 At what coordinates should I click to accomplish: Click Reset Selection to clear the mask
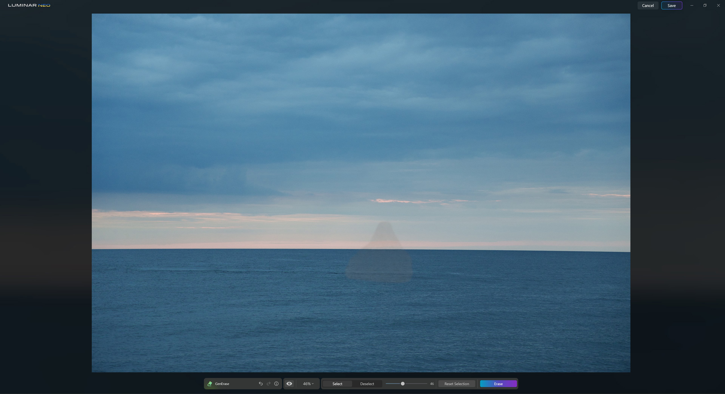coord(456,384)
